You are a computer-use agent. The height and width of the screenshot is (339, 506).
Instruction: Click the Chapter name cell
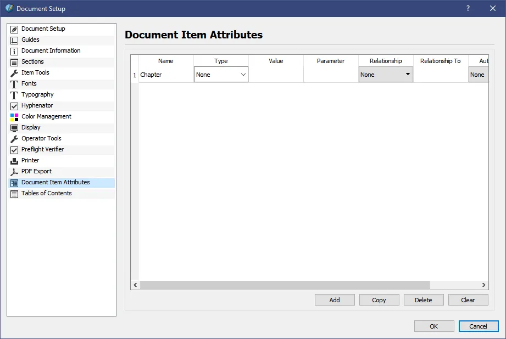166,75
